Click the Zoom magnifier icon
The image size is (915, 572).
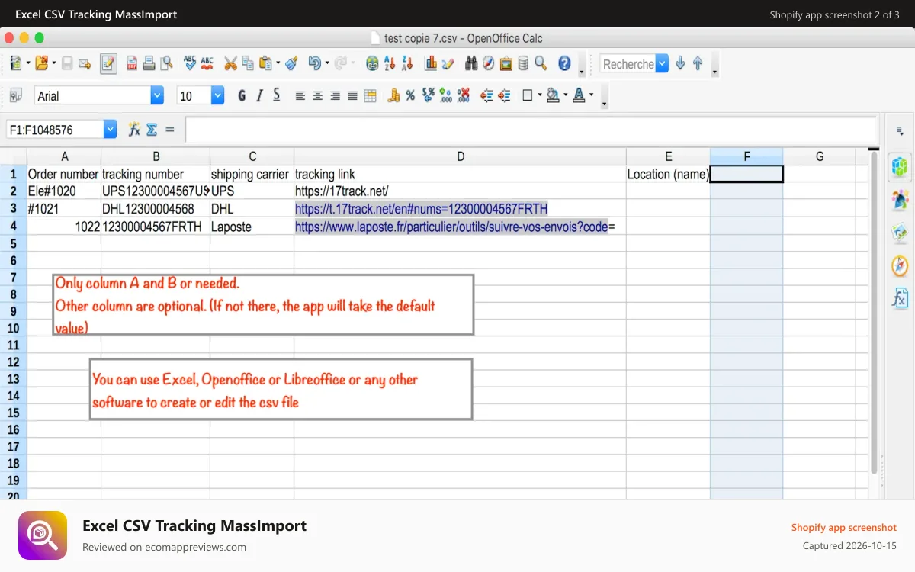click(x=541, y=63)
